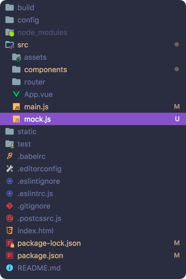This screenshot has width=186, height=279.
Task: Click the git icon next to .gitignore
Action: pos(10,206)
